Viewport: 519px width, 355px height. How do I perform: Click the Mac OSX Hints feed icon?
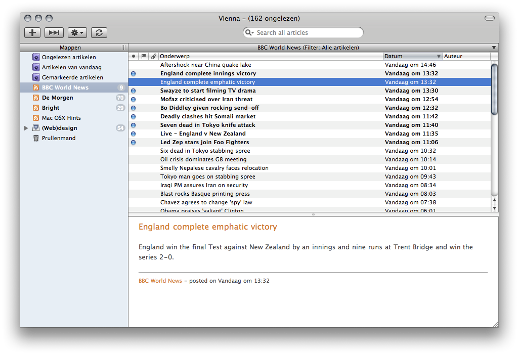36,118
